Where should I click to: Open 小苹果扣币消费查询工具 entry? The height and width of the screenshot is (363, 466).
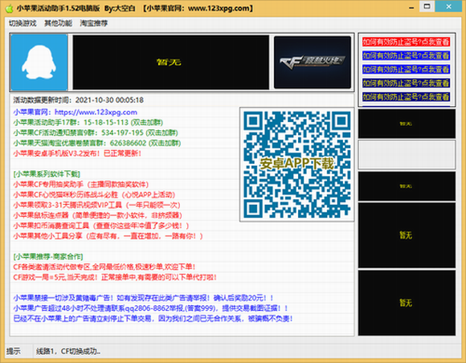click(x=101, y=226)
